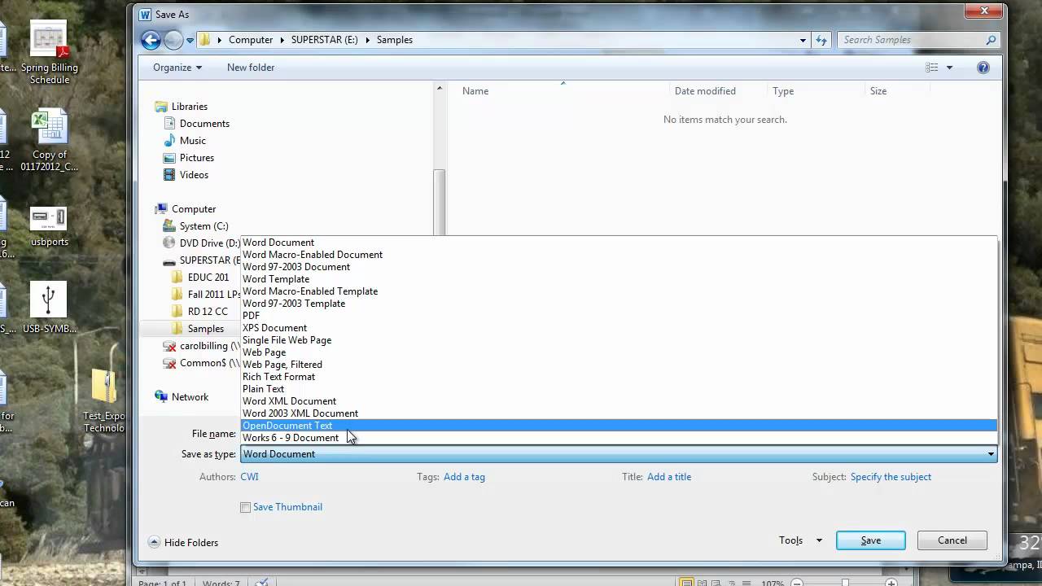Choose OpenDocument Text option

pos(619,426)
